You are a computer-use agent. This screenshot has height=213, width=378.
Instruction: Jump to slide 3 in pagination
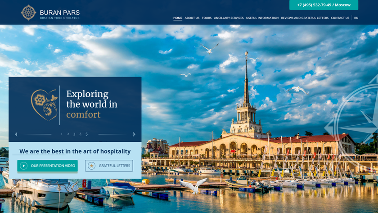(74, 134)
